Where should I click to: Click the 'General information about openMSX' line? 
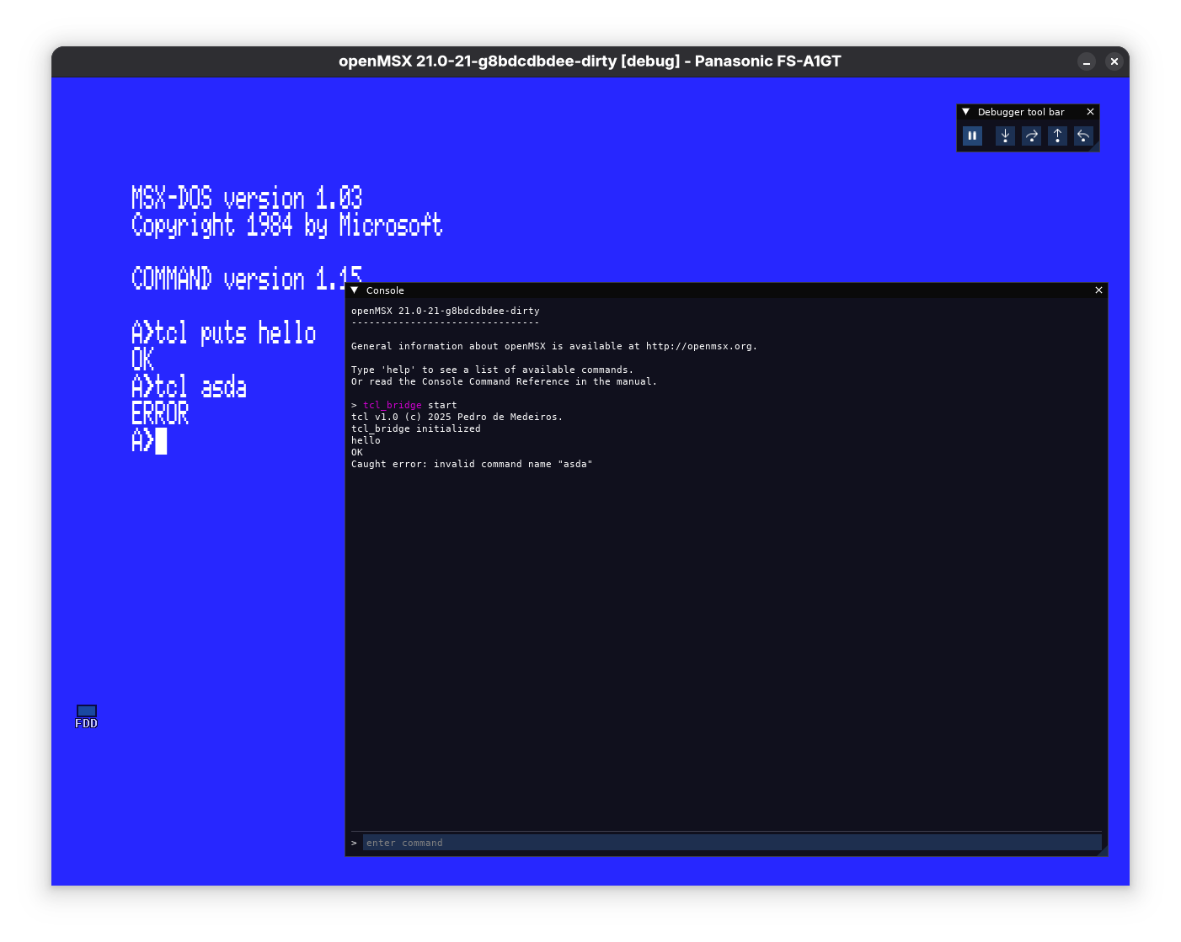[x=554, y=346]
